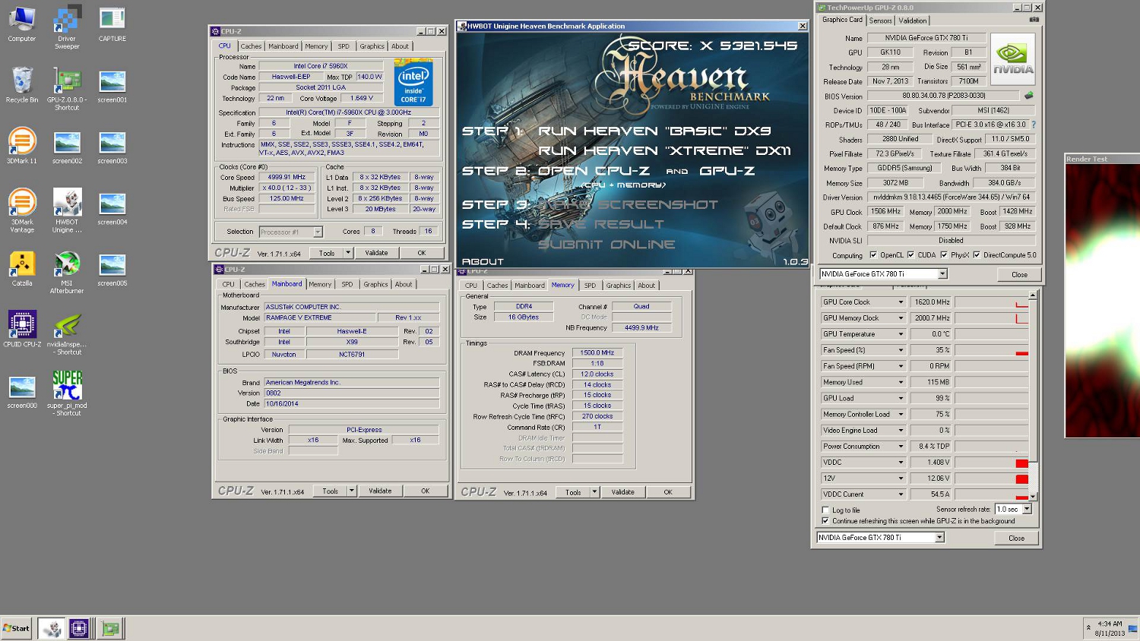Open CPU-Z taskbar button
Viewport: 1140px width, 641px height.
[x=79, y=628]
